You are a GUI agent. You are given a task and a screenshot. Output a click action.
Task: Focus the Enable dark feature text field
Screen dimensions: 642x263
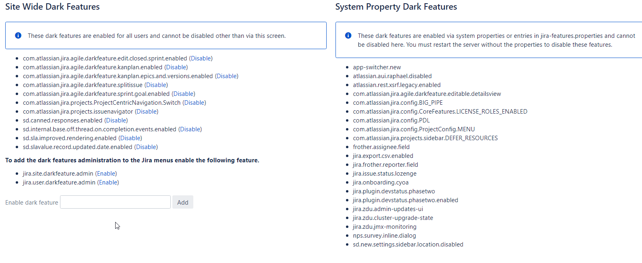tap(115, 202)
